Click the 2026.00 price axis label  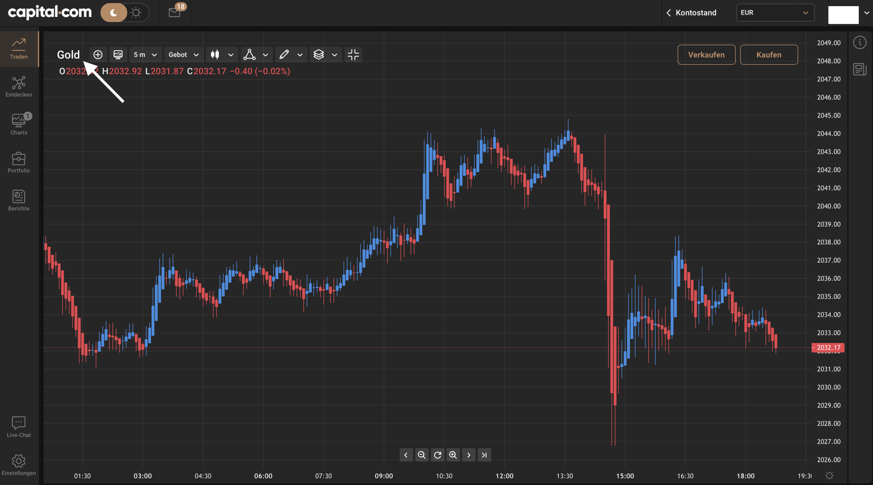pyautogui.click(x=828, y=460)
